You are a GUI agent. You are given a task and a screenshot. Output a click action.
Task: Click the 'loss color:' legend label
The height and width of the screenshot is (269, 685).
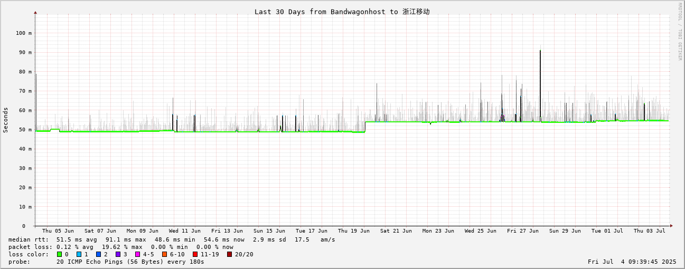point(29,254)
